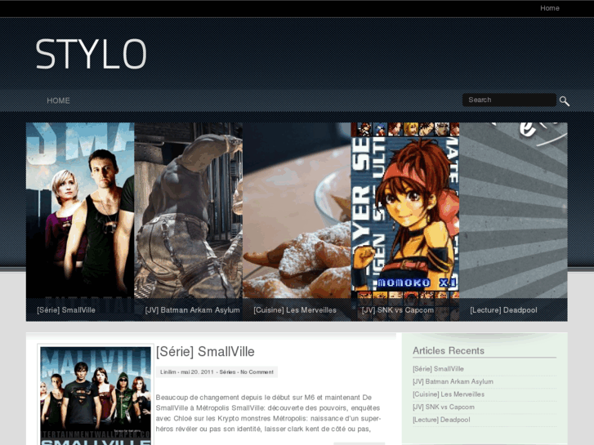Viewport: 594px width, 445px height.
Task: Click the '[JV] SNK vs Capcom' slider caption
Action: click(398, 309)
